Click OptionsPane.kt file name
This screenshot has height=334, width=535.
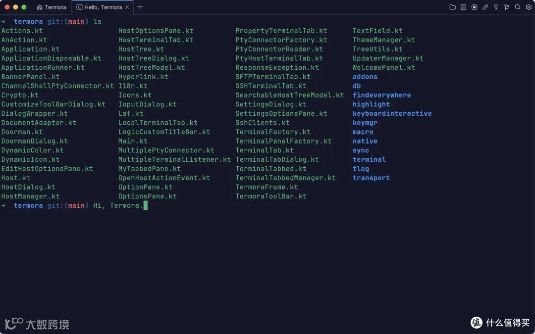coord(148,196)
